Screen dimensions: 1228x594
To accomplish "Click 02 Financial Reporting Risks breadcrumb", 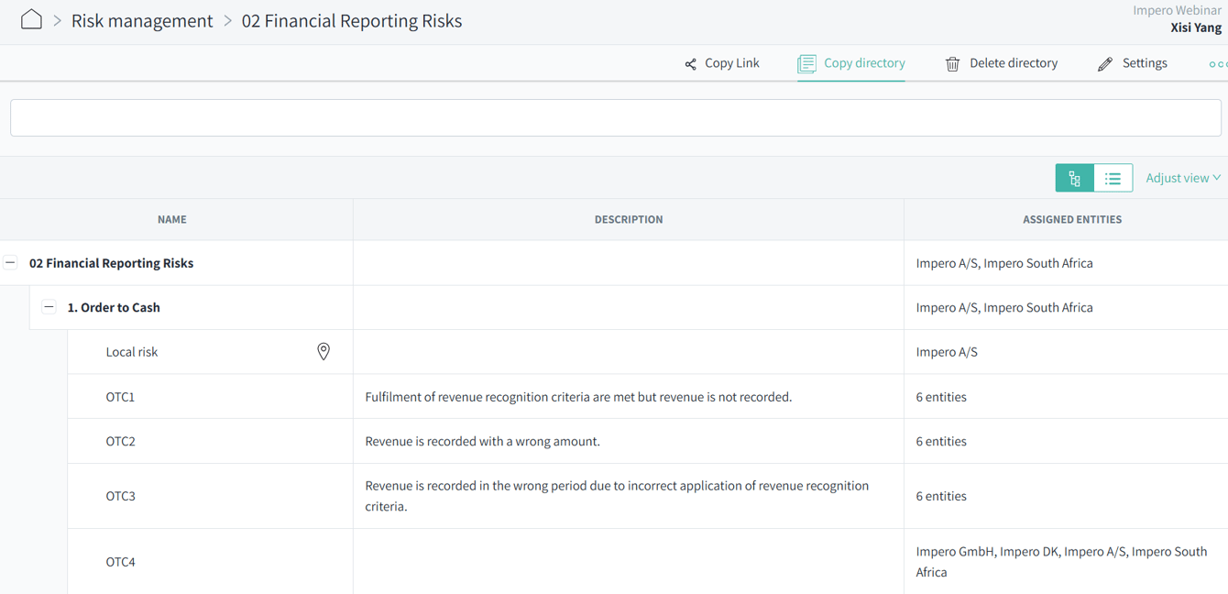I will click(352, 20).
